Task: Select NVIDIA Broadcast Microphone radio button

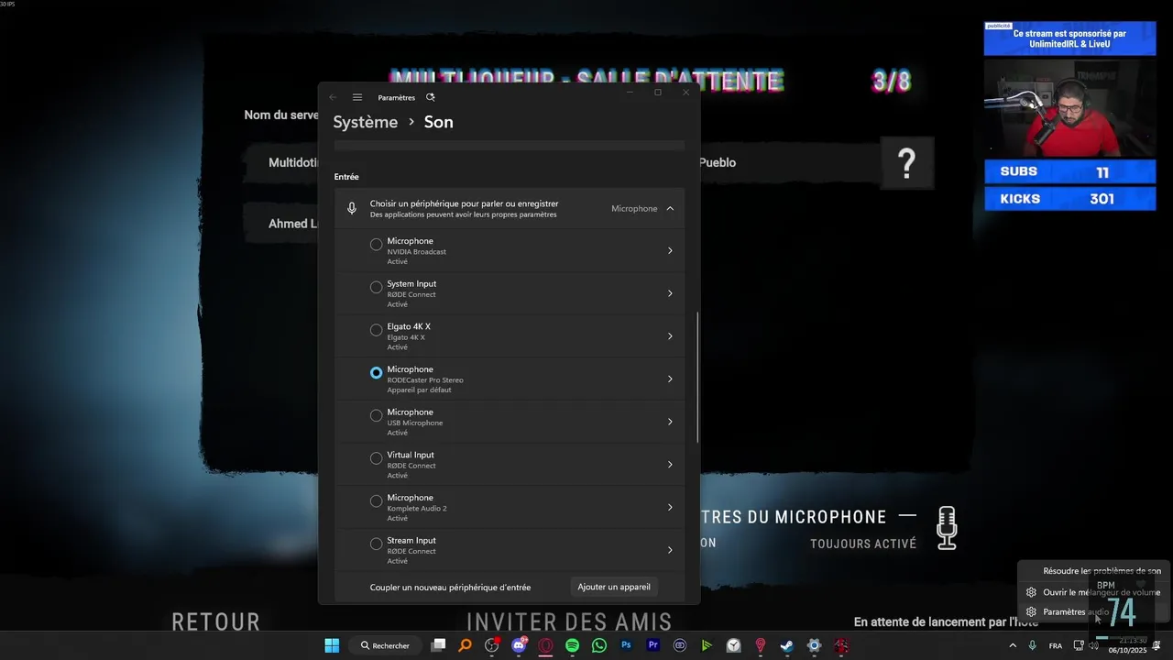Action: click(376, 245)
